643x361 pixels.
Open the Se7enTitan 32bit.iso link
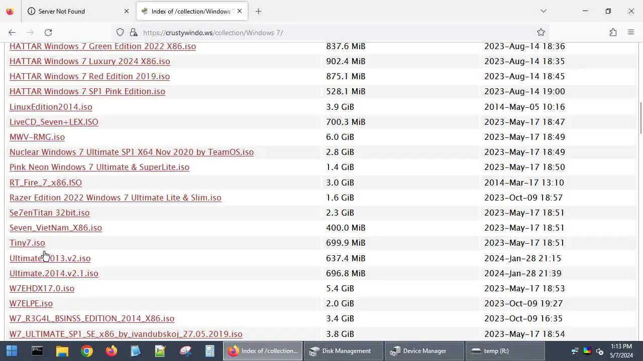(50, 213)
